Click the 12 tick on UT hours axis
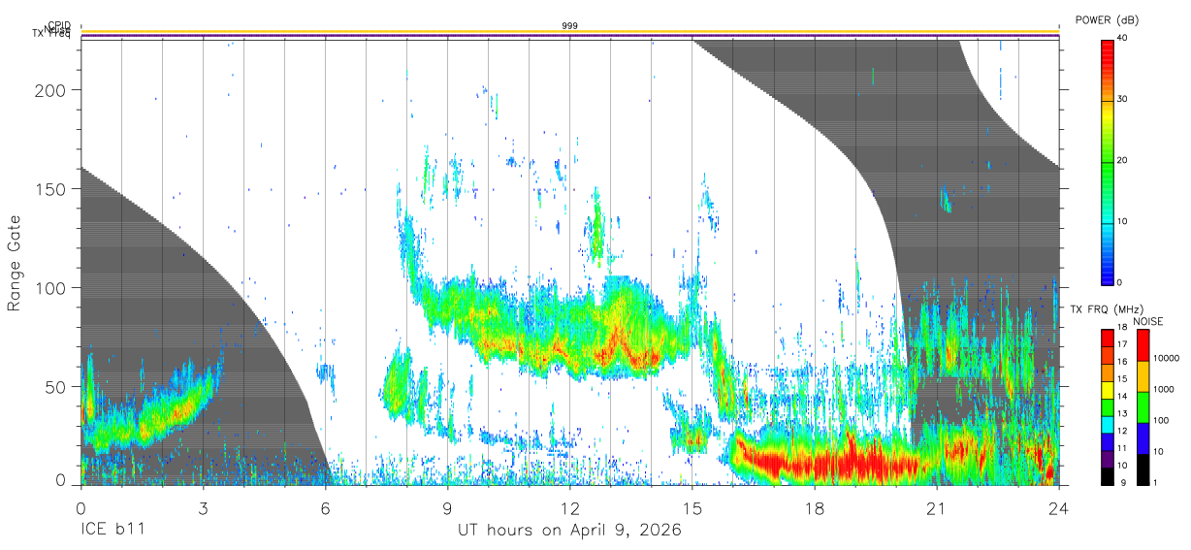 pyautogui.click(x=569, y=508)
